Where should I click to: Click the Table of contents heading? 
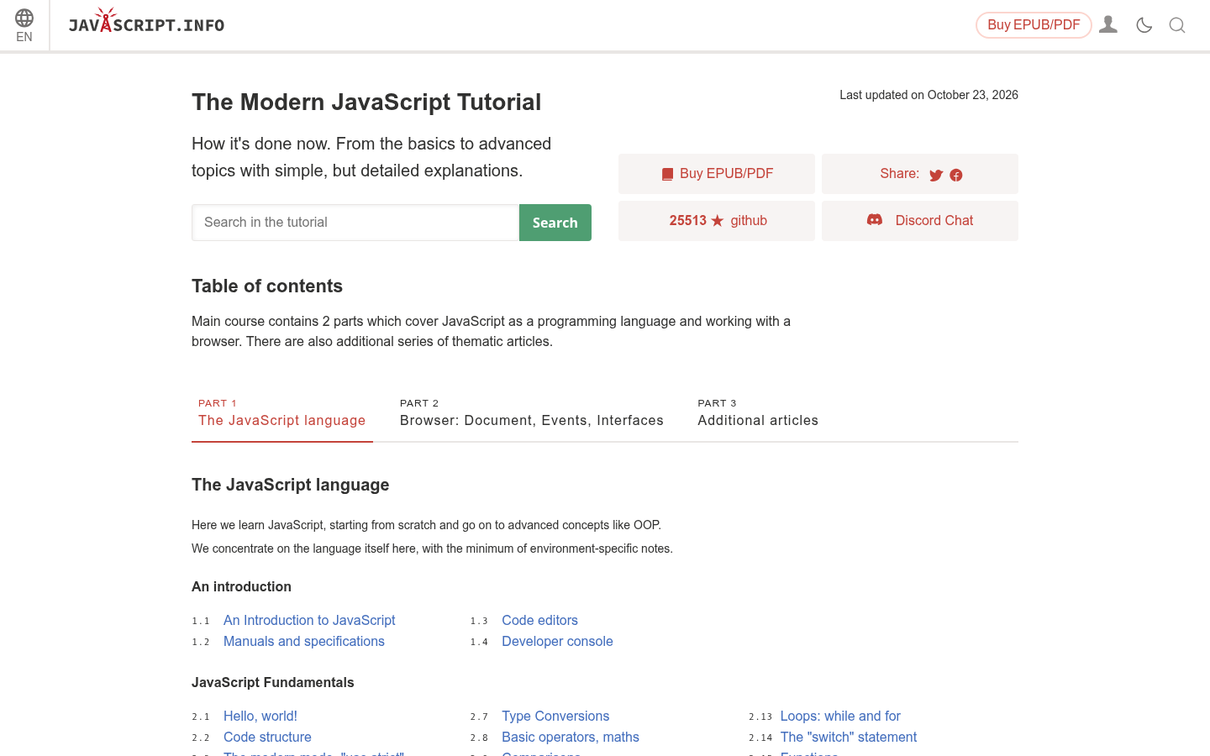(x=267, y=286)
